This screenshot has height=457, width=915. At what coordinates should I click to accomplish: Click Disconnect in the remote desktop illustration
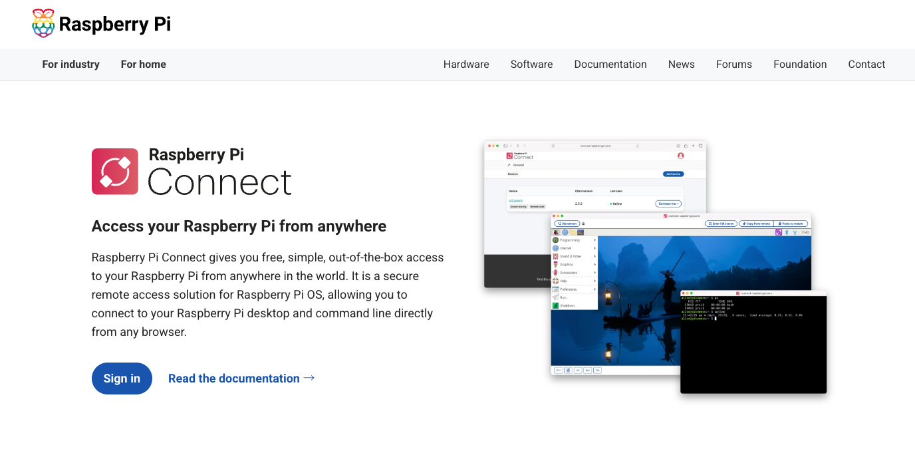567,224
